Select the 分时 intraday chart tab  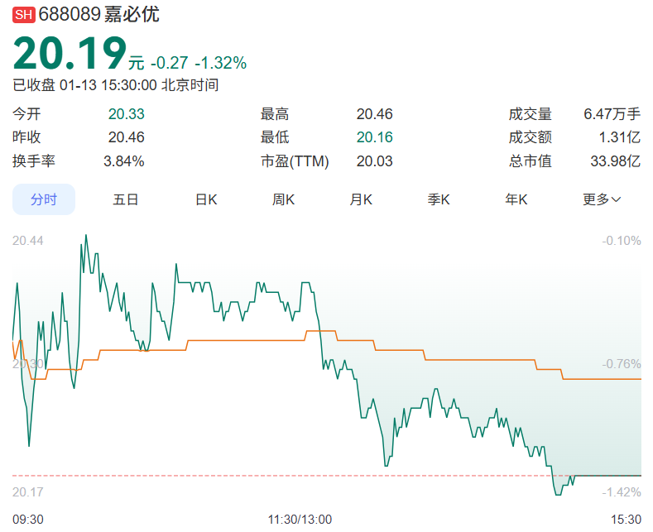pos(44,199)
